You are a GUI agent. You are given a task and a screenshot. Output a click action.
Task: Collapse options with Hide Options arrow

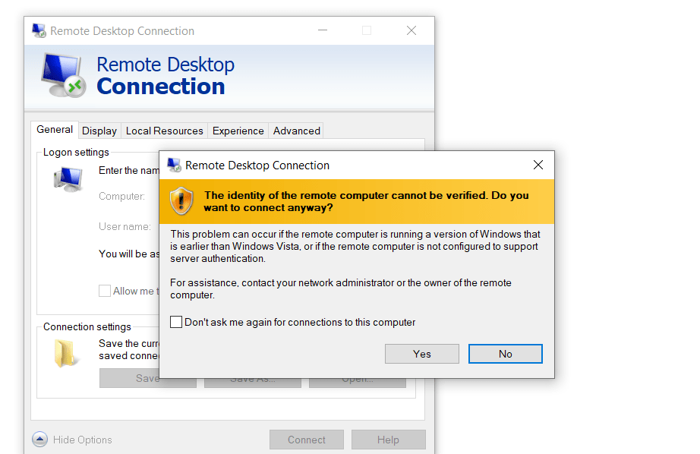(x=39, y=440)
